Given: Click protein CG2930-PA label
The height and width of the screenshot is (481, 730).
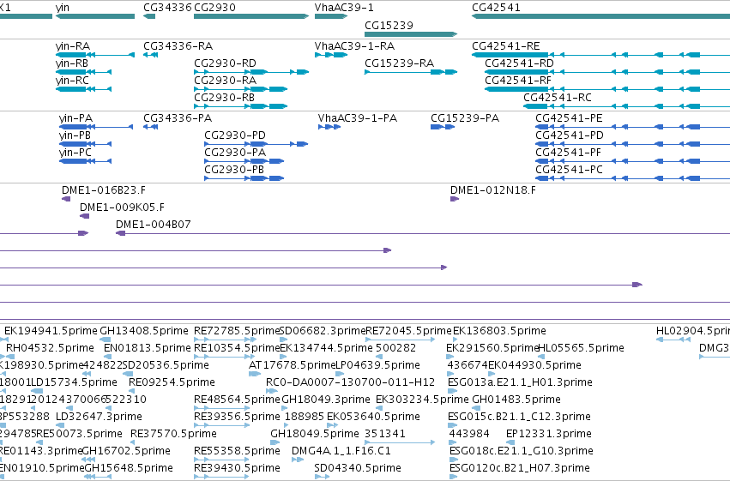Looking at the screenshot, I should [235, 153].
